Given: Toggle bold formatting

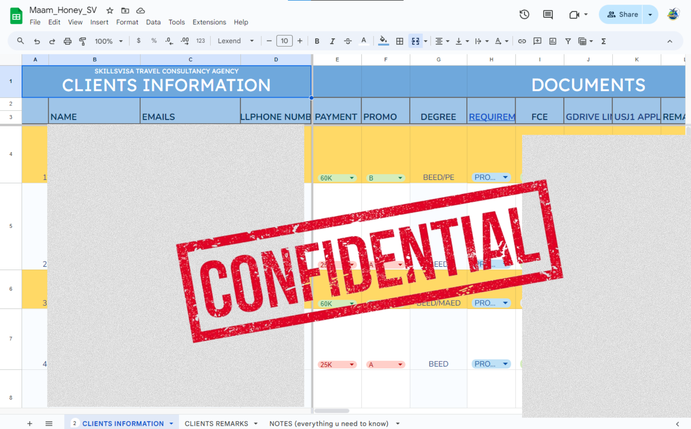Looking at the screenshot, I should pyautogui.click(x=316, y=41).
